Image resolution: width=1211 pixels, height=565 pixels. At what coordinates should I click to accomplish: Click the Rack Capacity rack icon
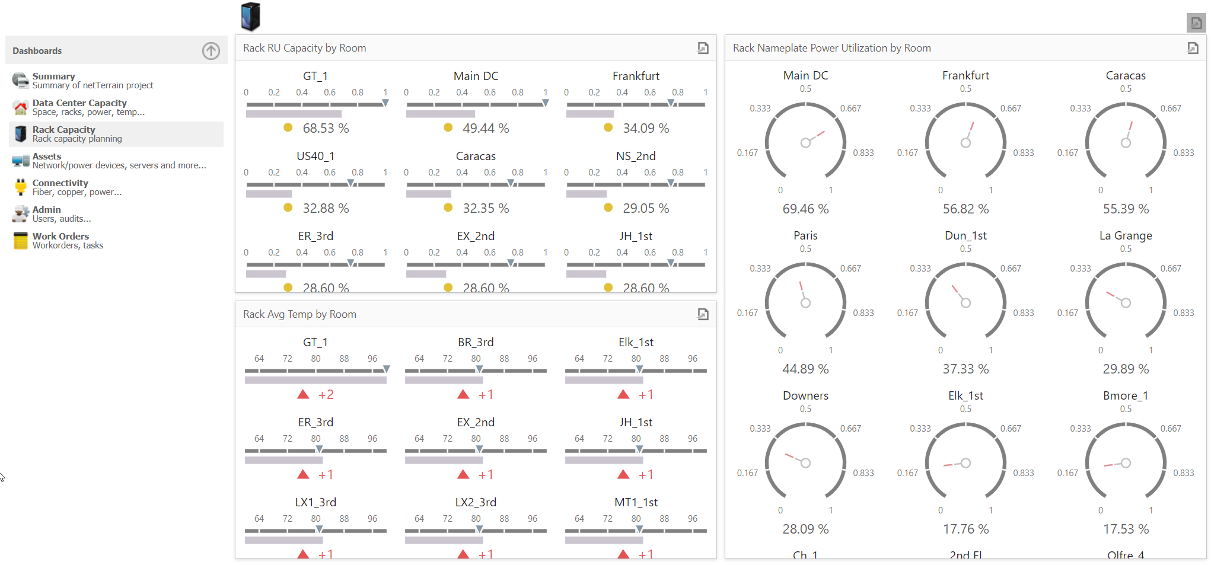(20, 134)
